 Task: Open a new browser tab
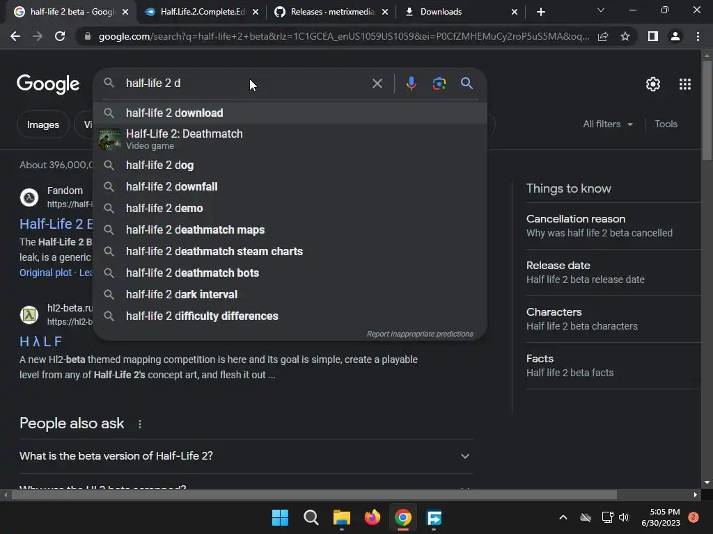[x=540, y=12]
